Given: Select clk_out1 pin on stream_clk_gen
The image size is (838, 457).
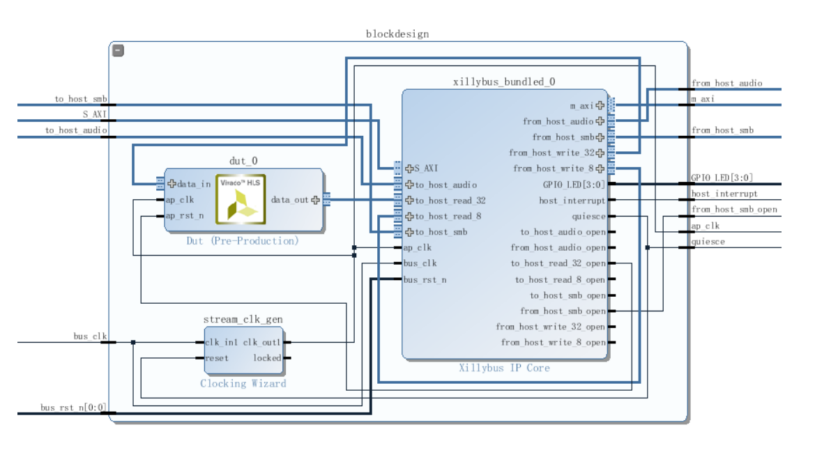Looking at the screenshot, I should [261, 342].
